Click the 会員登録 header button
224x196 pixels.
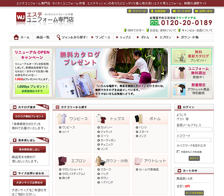click(x=159, y=11)
